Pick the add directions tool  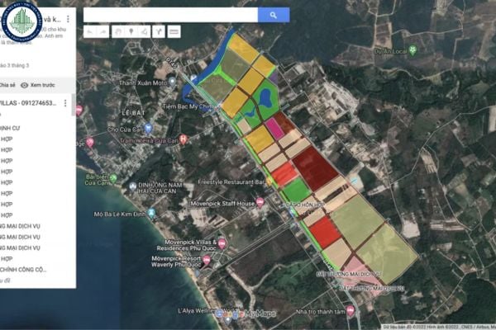[158, 32]
